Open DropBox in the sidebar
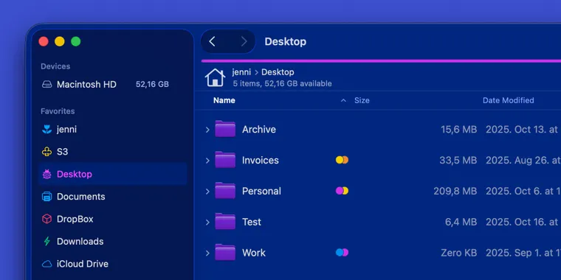The image size is (561, 280). coord(75,219)
